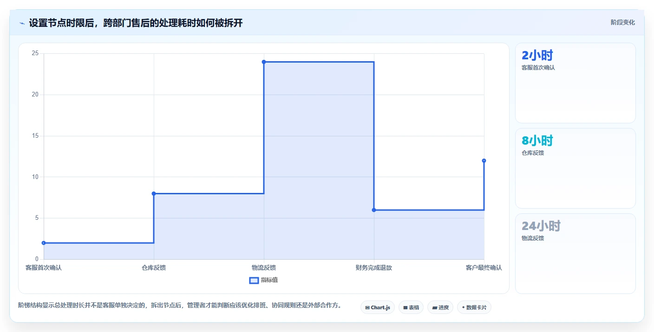
Task: Click the y-axis value 10
Action: pyautogui.click(x=35, y=177)
